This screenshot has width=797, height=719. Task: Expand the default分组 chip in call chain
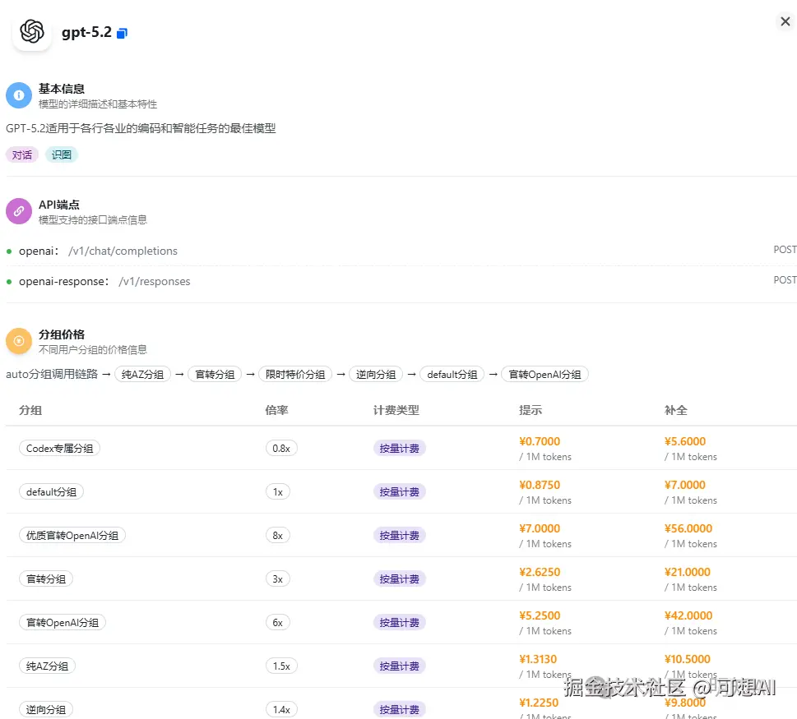tap(452, 374)
